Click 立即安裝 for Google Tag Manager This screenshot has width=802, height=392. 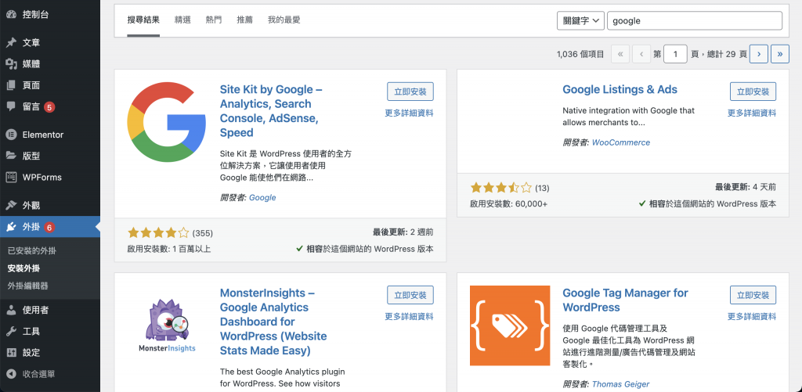point(753,295)
